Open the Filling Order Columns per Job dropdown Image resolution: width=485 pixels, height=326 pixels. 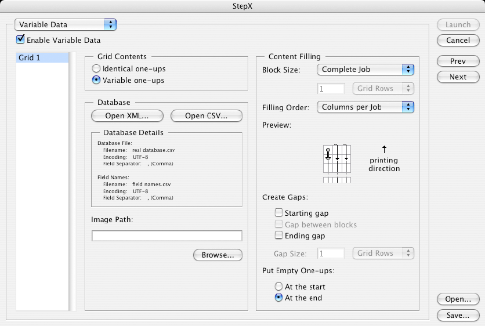tap(365, 107)
